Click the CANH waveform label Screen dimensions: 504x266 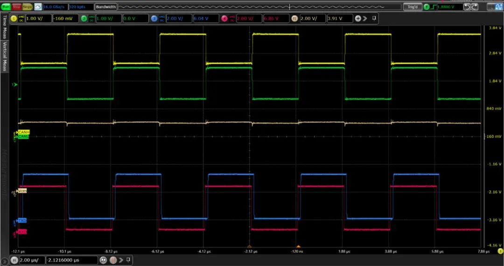click(x=23, y=132)
